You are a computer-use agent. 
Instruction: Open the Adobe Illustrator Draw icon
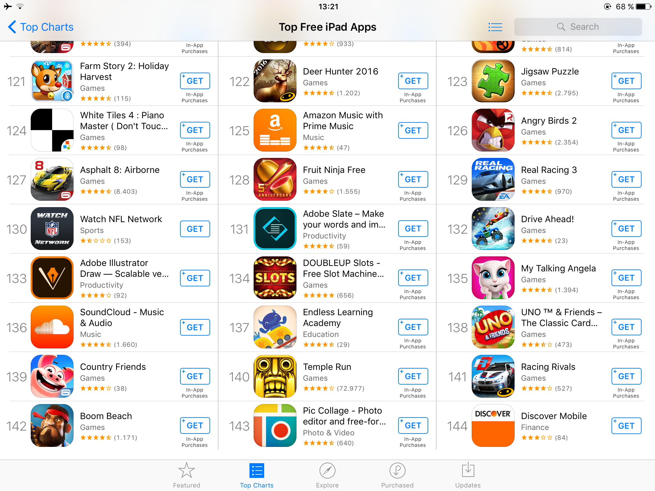tap(52, 278)
